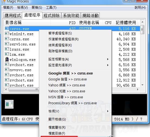Viewport: 150px width, 137px height.
Task: Click the lsm.exe process icon
Action: 7,54
